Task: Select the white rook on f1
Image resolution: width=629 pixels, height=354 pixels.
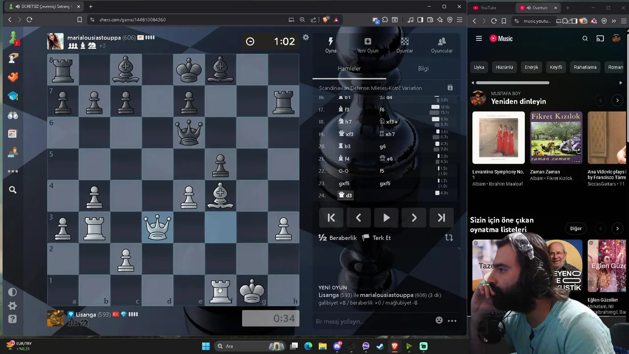Action: (220, 290)
